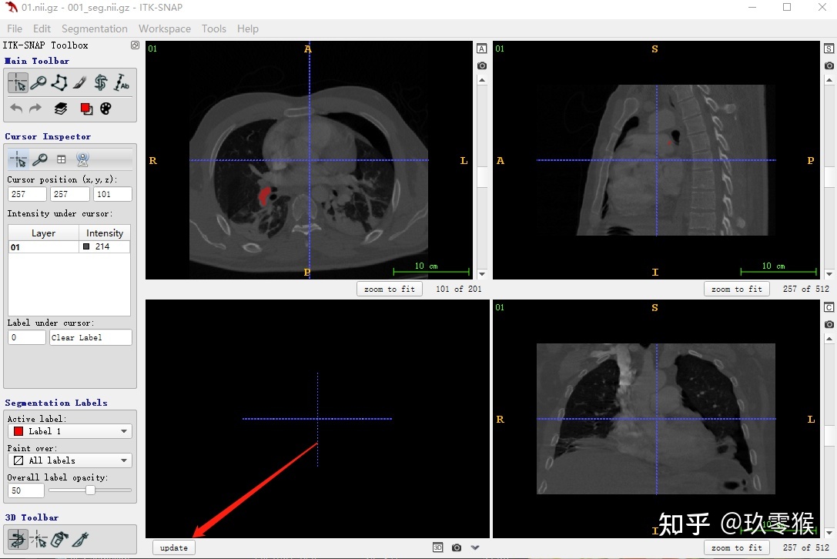Activate the Snake segmentation tool

click(x=100, y=82)
